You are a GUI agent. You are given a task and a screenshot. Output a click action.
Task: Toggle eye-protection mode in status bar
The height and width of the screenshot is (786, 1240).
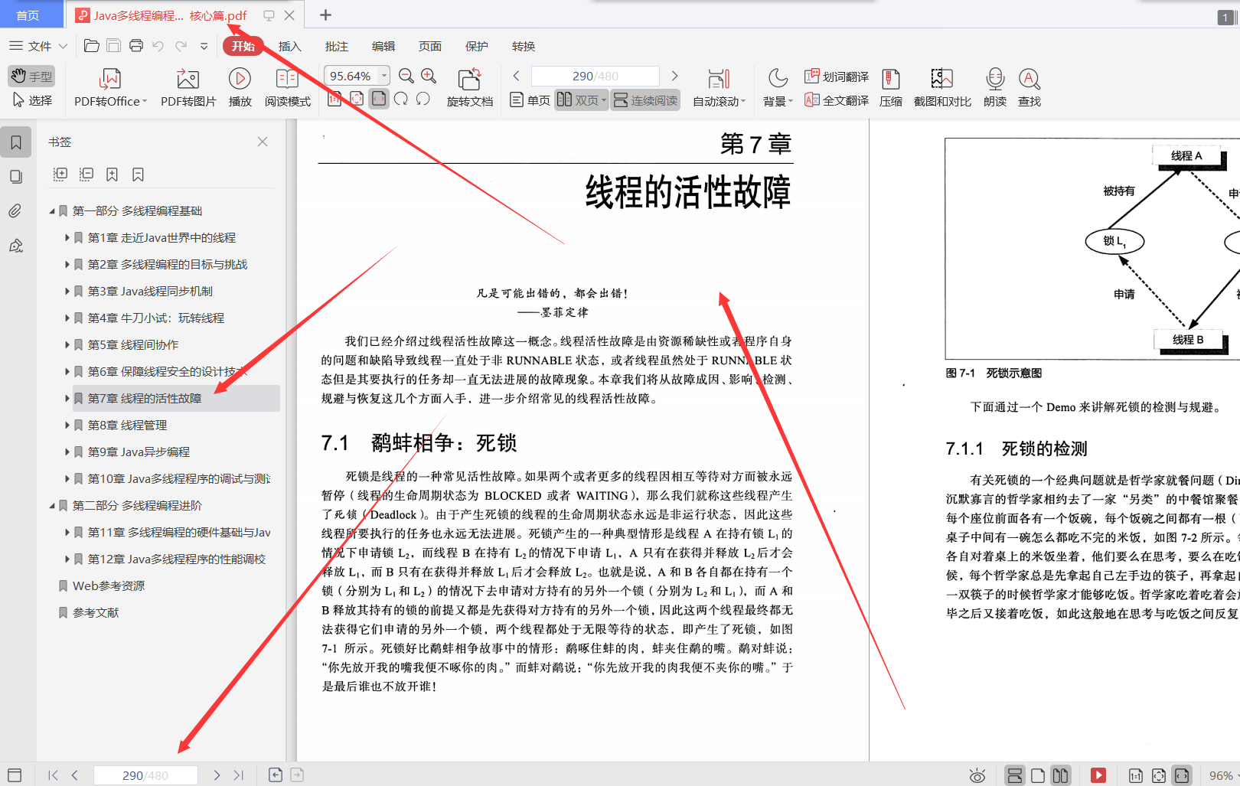click(977, 775)
